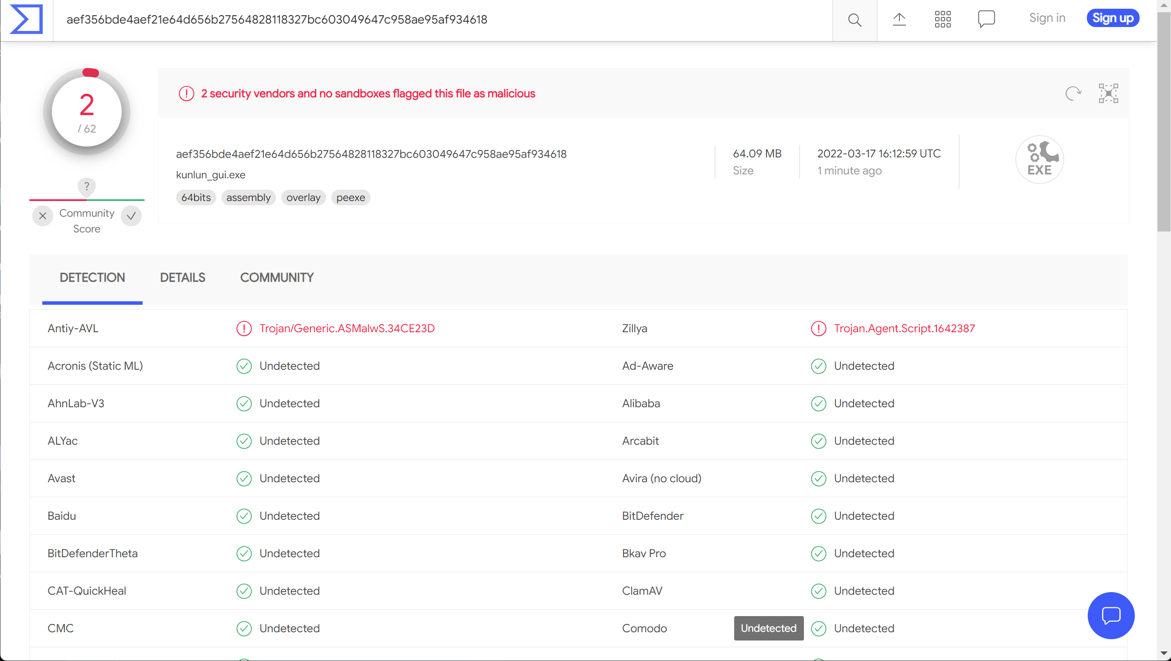Expand the assembly tag filter
The height and width of the screenshot is (661, 1171).
click(x=248, y=197)
